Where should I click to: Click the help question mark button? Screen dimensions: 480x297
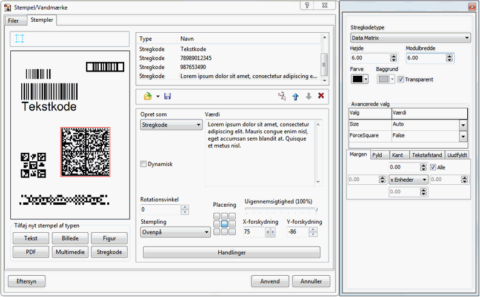point(307,5)
